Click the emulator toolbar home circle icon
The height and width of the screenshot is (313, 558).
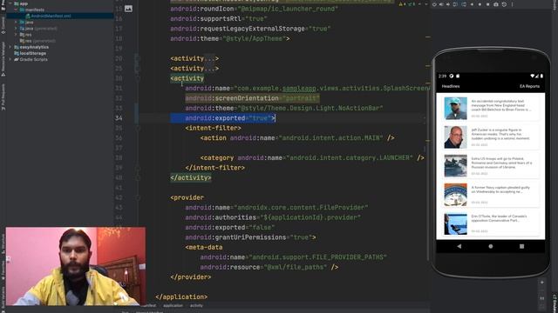480,4
